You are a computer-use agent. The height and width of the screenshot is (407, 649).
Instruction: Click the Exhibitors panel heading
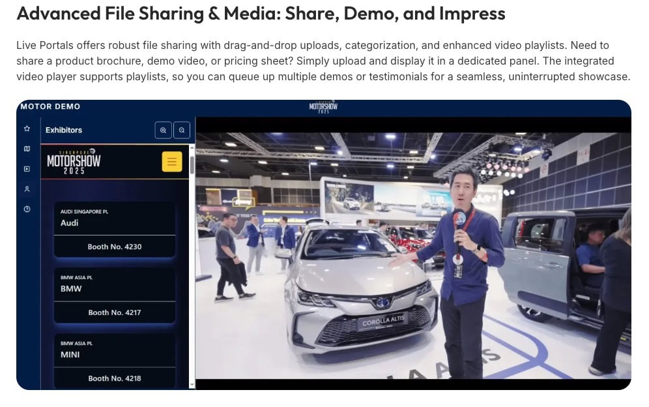tap(64, 130)
